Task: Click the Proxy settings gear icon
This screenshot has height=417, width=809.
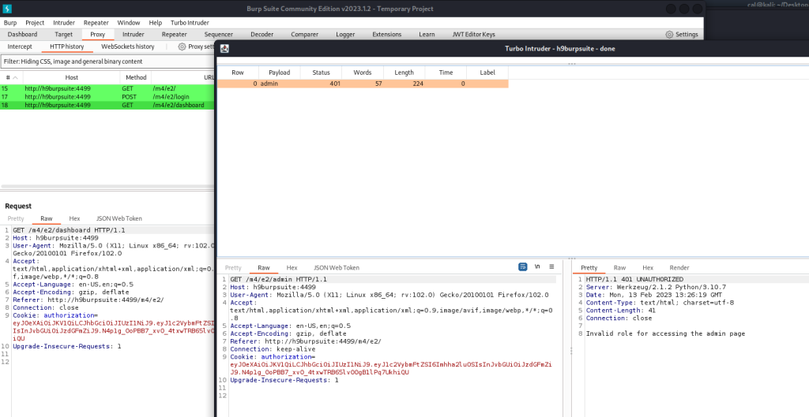Action: [182, 47]
